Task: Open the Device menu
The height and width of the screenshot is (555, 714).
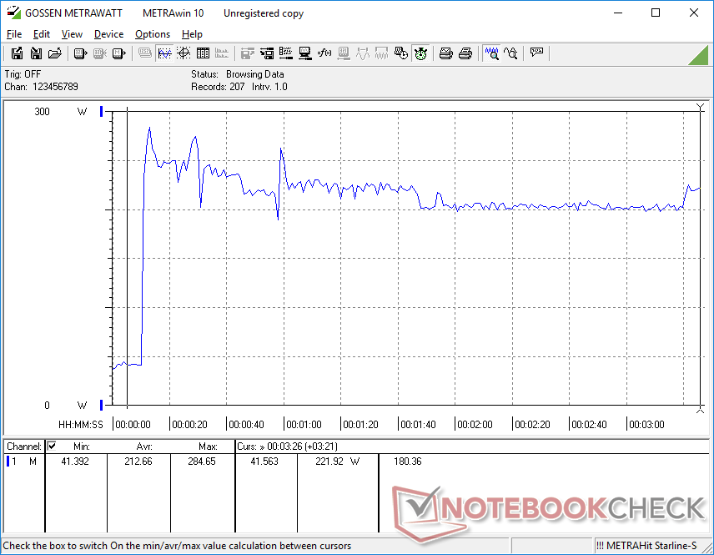Action: tap(108, 34)
